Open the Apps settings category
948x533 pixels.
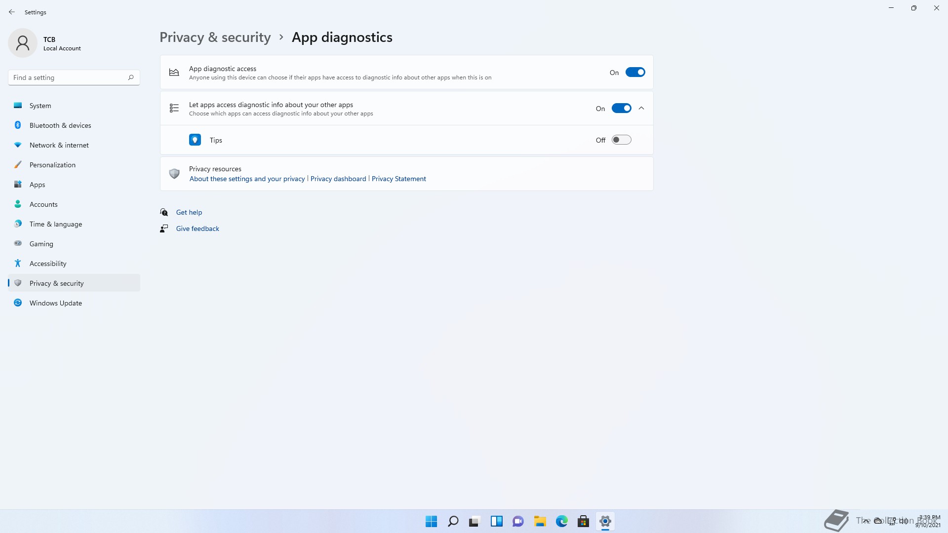74,185
